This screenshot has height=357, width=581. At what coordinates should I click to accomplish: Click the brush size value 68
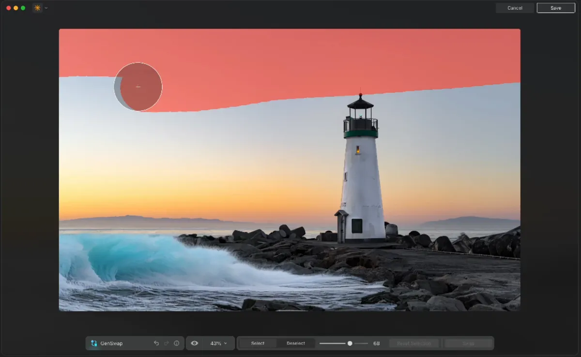pos(376,343)
